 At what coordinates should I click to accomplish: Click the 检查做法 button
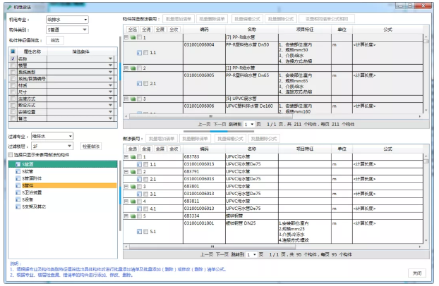tap(91, 147)
